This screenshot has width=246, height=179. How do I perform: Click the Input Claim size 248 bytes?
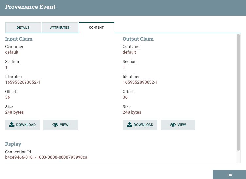click(14, 112)
